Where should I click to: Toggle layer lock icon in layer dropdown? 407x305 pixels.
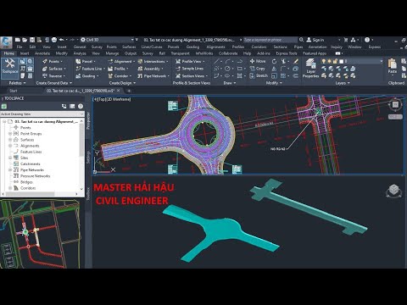coord(335,61)
